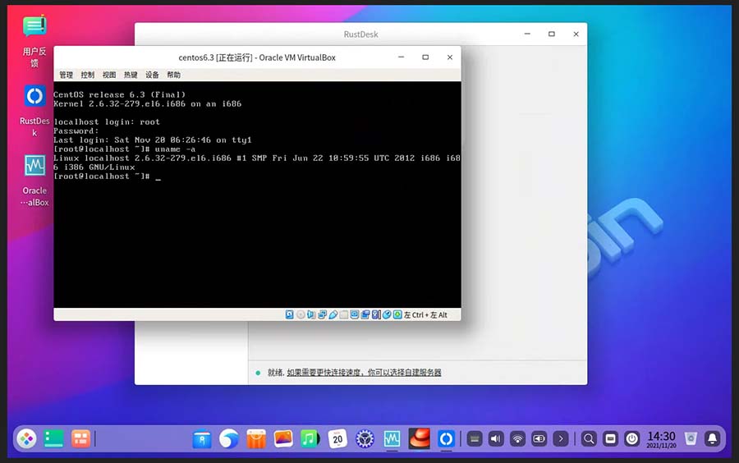Screen dimensions: 739x463
Task: Open the 控制 menu in VirtualBox
Action: click(x=88, y=75)
